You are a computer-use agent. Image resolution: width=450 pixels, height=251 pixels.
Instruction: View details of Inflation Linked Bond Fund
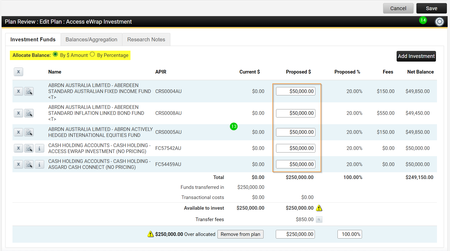(29, 113)
